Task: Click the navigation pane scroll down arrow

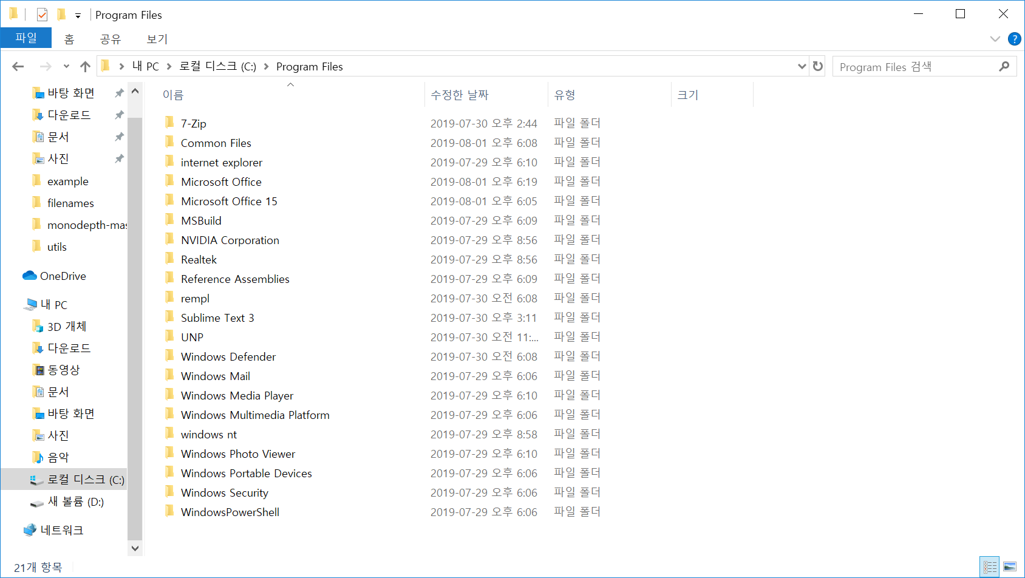Action: (x=135, y=548)
